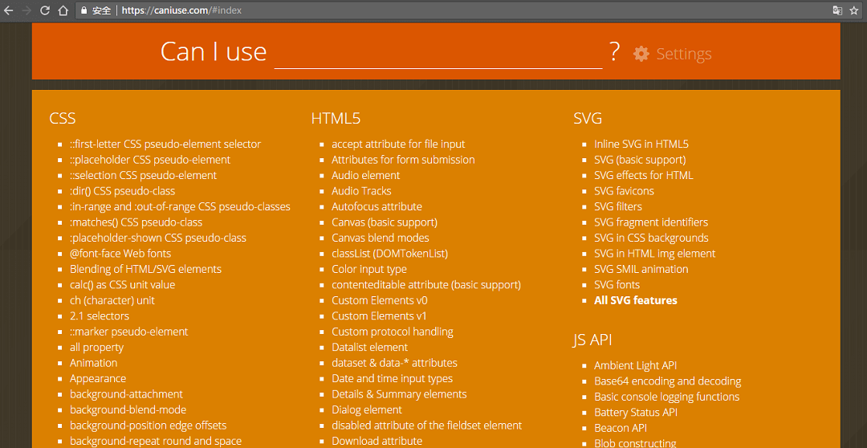Screen dimensions: 867x448
Task: Open the translate page icon
Action: coord(837,10)
